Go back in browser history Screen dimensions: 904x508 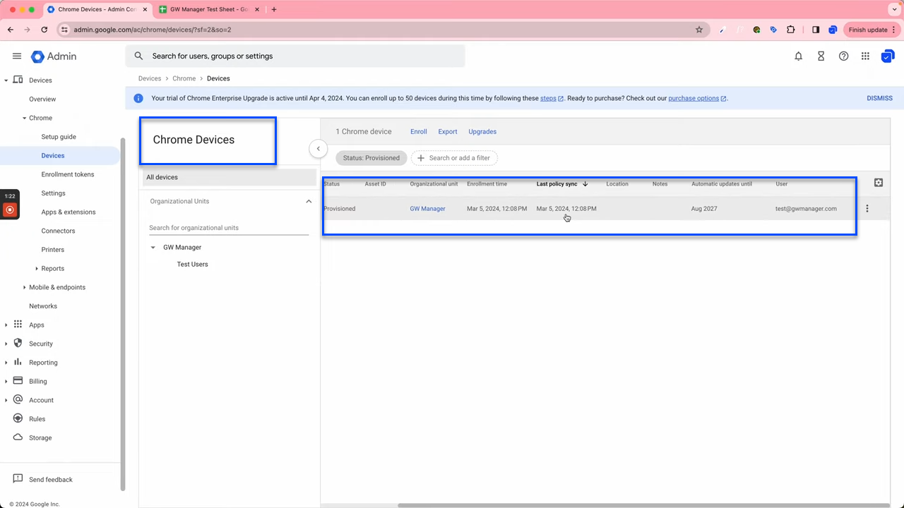pyautogui.click(x=11, y=30)
